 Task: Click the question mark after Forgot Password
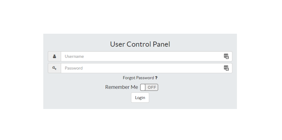click(156, 78)
